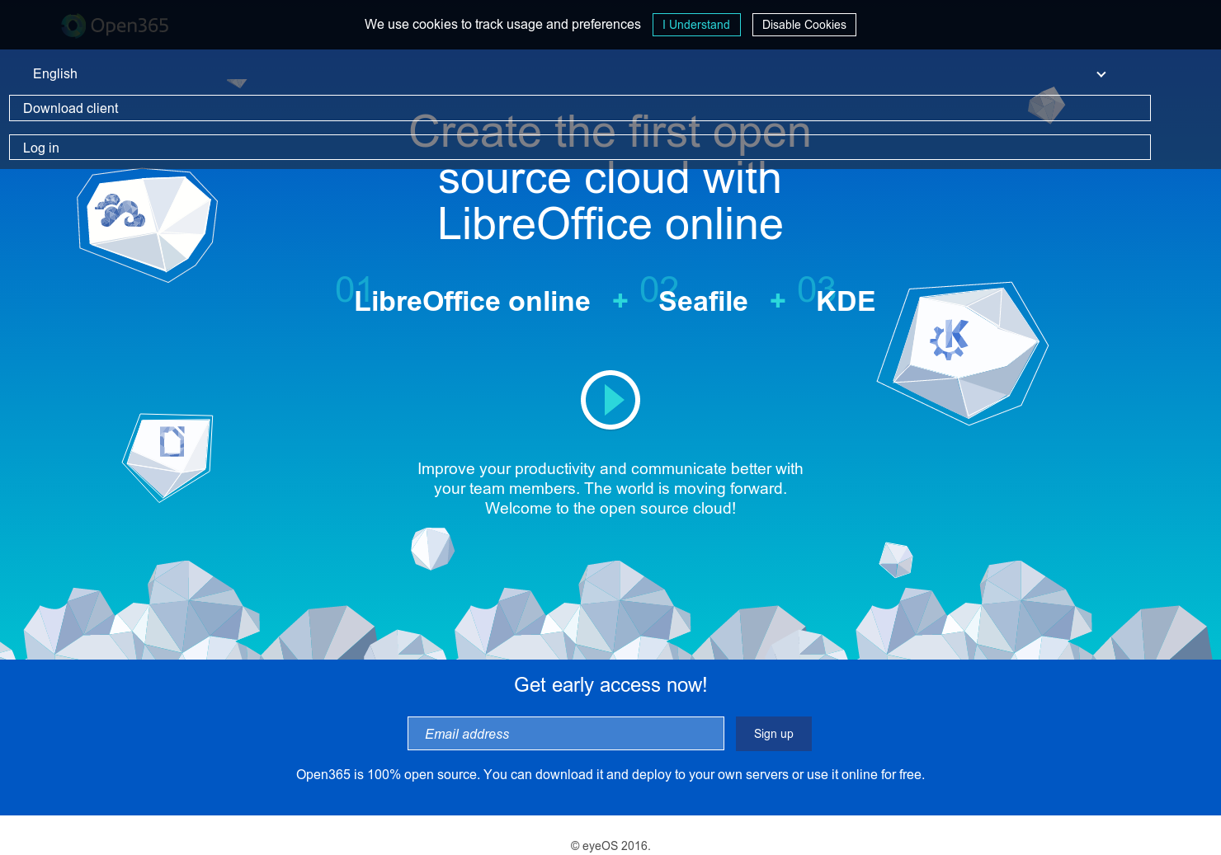Image resolution: width=1221 pixels, height=855 pixels.
Task: Click the Disable Cookies button
Action: 804,25
